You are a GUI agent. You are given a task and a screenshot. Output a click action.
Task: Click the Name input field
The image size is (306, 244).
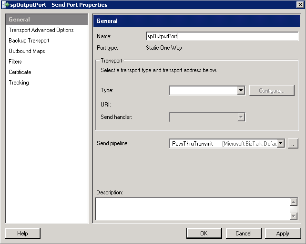pyautogui.click(x=222, y=36)
